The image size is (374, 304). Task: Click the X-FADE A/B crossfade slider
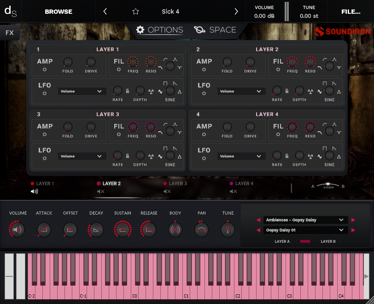click(328, 186)
